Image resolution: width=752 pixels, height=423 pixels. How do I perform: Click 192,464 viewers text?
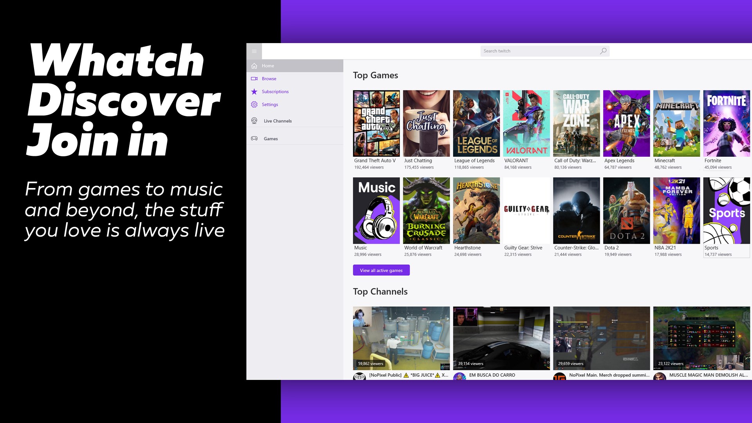click(x=369, y=168)
